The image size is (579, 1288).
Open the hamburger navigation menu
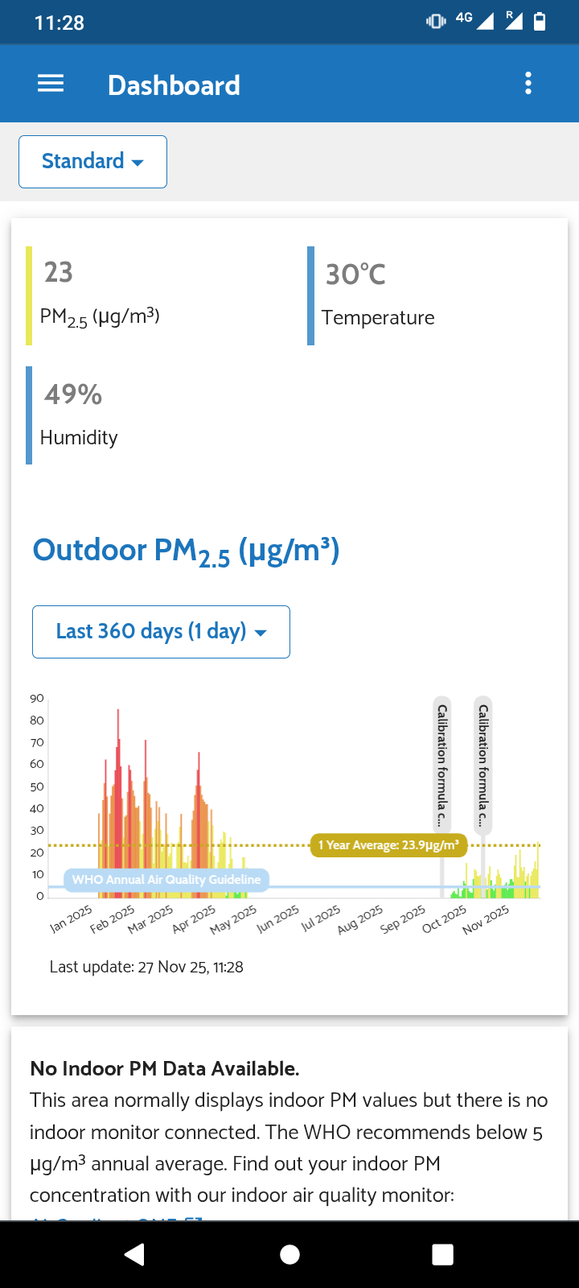[x=51, y=84]
